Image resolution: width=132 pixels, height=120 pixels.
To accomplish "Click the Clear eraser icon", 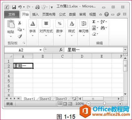I will (x=94, y=34).
